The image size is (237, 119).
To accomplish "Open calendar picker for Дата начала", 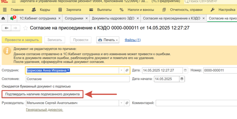I will (x=182, y=79).
